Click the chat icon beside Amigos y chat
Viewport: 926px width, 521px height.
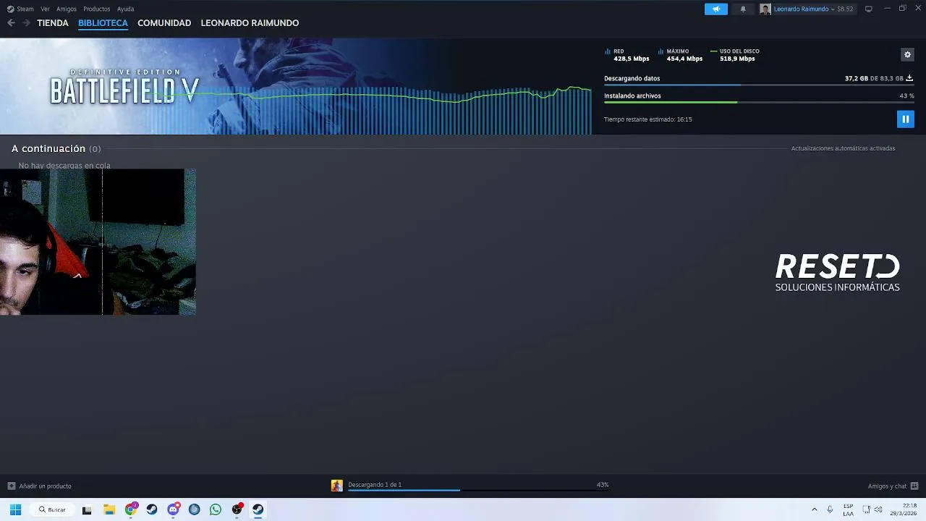(914, 486)
